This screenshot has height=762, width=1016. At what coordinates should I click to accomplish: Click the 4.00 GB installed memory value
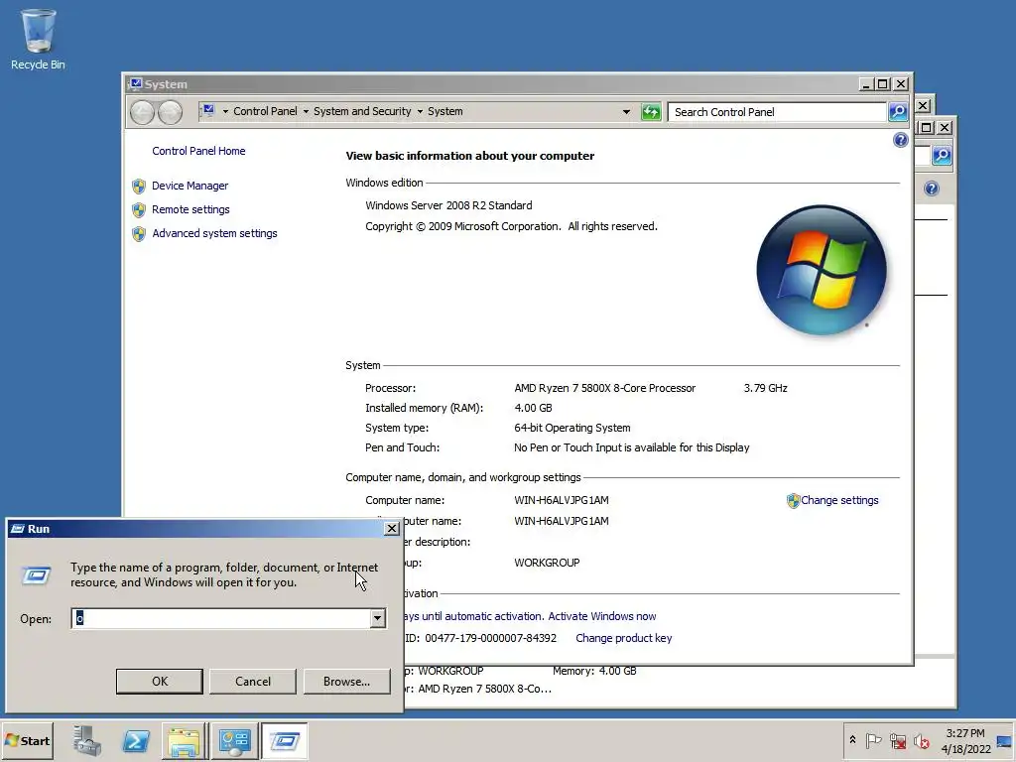[x=533, y=408]
